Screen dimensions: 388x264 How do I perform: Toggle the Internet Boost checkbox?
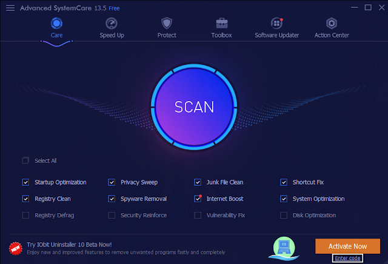point(198,199)
